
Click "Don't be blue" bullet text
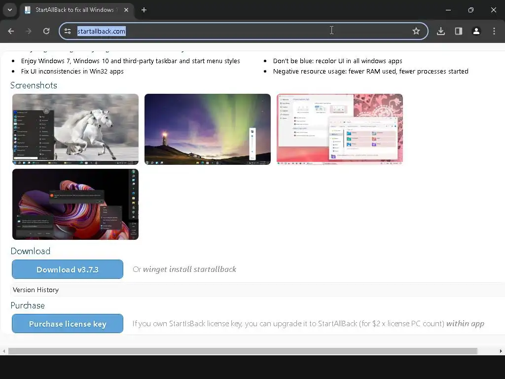337,61
